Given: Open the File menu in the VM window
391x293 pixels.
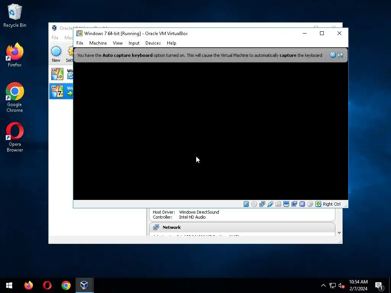Looking at the screenshot, I should tap(79, 43).
